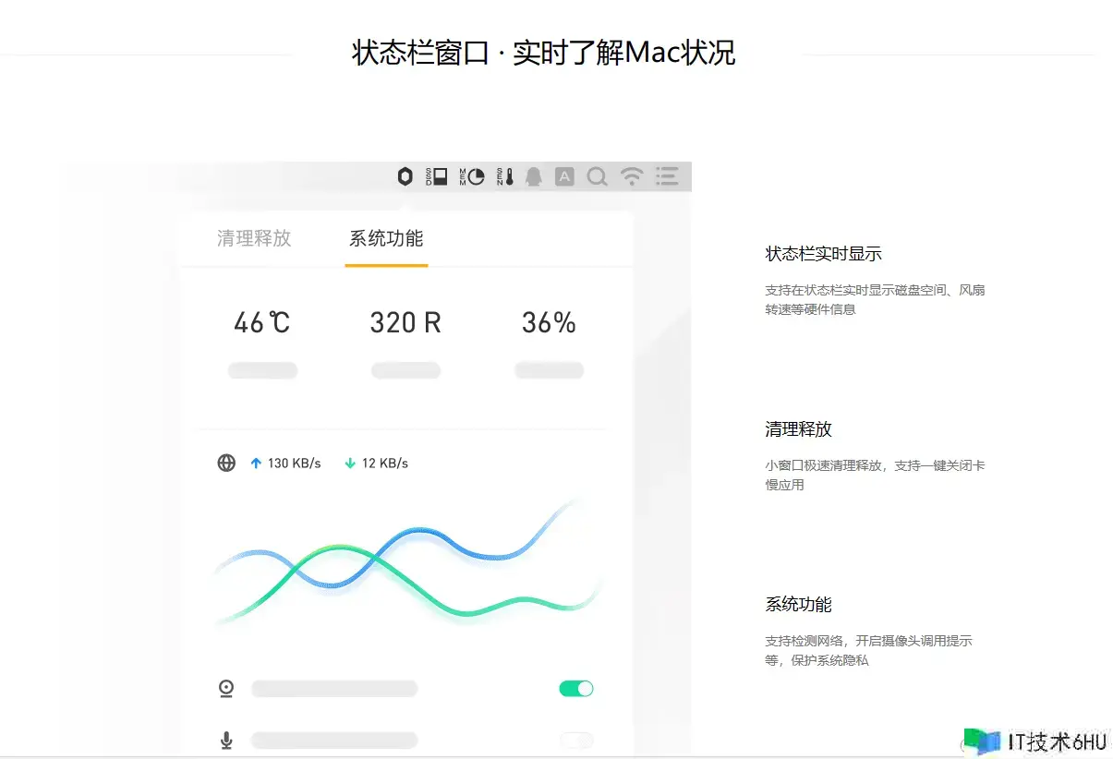Switch to the 清理释放 tab
Viewport: 1113px width, 759px height.
[x=254, y=238]
